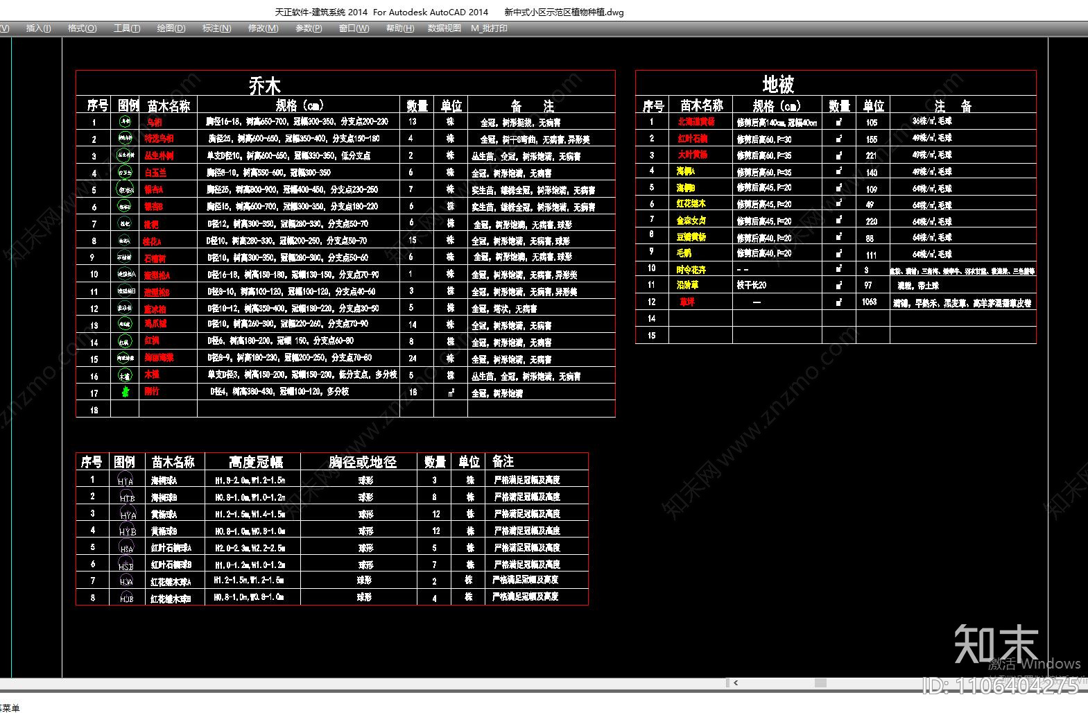This screenshot has height=713, width=1088.
Task: Click the ground cover name 北海道黄杨
Action: [696, 121]
